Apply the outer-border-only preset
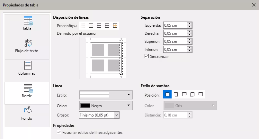 point(91,26)
